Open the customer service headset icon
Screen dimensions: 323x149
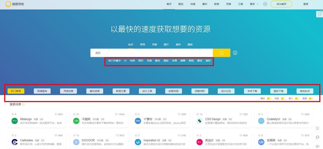[318, 137]
